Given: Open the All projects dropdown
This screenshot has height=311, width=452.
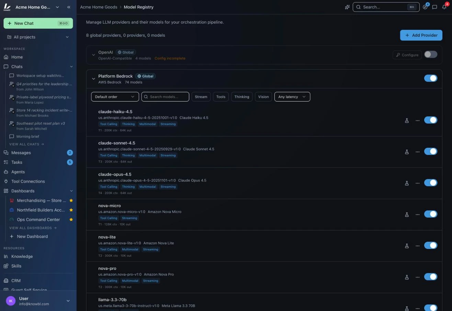Looking at the screenshot, I should (38, 37).
